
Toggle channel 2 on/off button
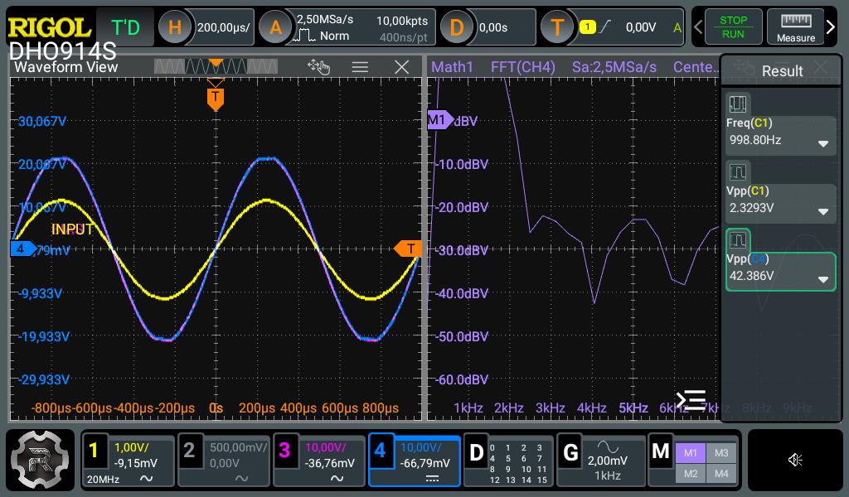tap(189, 450)
